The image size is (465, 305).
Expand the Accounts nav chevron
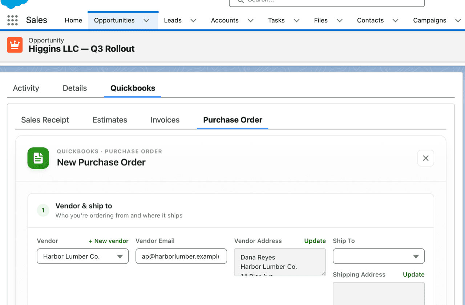[251, 21]
